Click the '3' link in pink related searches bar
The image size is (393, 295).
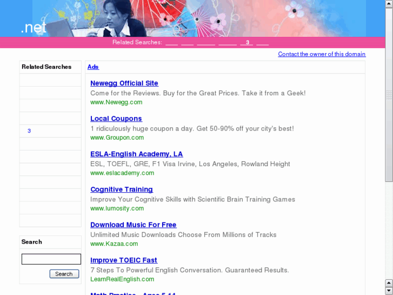coord(247,42)
